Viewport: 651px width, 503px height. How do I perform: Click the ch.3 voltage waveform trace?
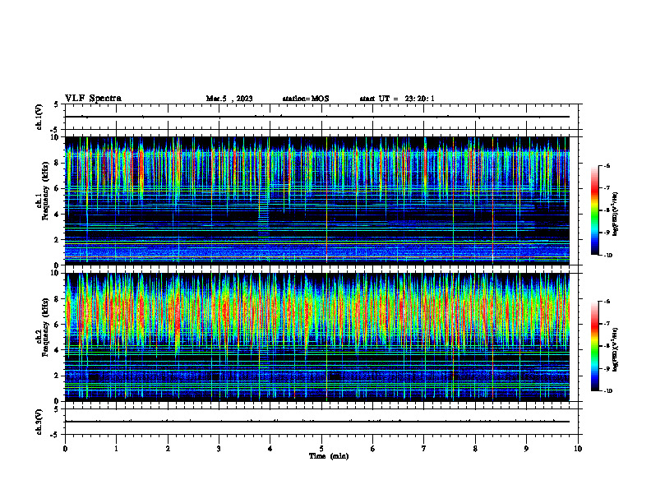(317, 422)
